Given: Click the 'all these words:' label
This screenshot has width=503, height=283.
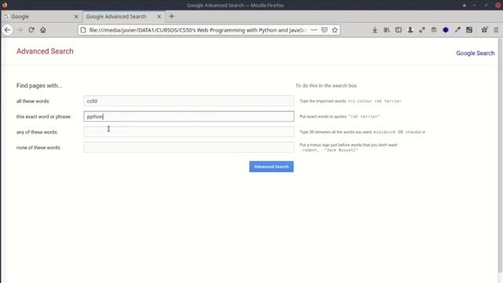Looking at the screenshot, I should [33, 101].
